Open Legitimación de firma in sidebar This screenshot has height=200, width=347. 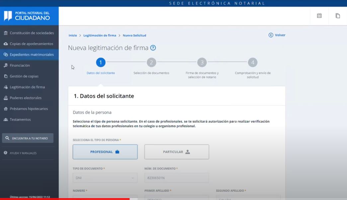pos(27,87)
